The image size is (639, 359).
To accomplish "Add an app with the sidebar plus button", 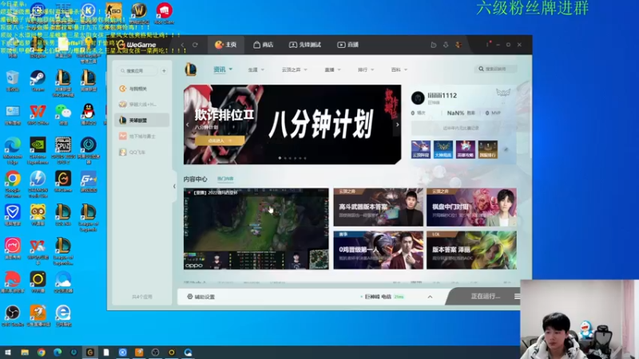I will pyautogui.click(x=164, y=71).
